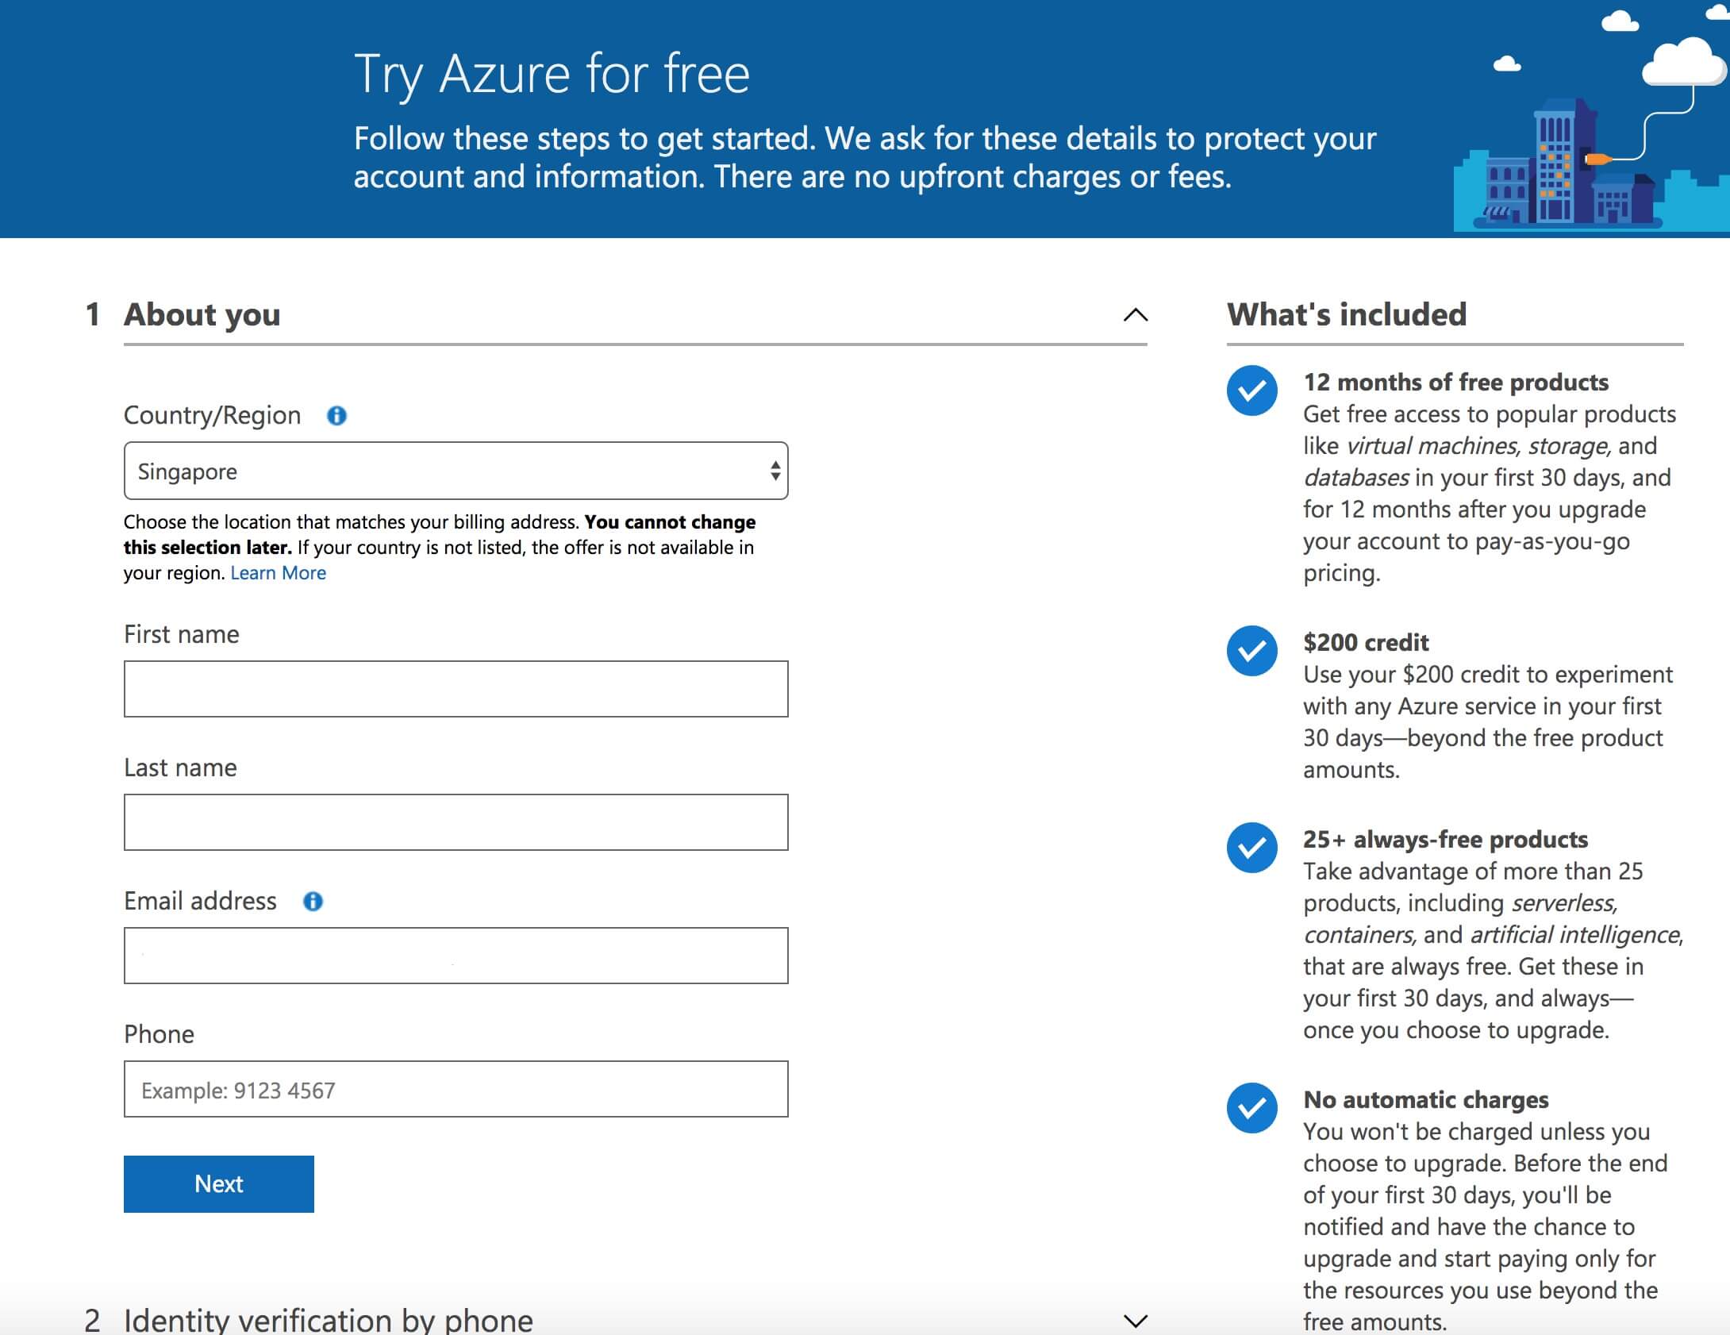Click the Try Azure for free heading

(x=552, y=75)
